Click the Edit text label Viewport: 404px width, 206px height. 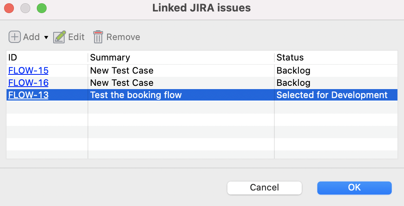tap(76, 37)
